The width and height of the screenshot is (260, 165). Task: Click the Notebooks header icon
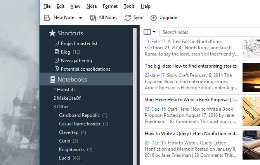coord(52,79)
